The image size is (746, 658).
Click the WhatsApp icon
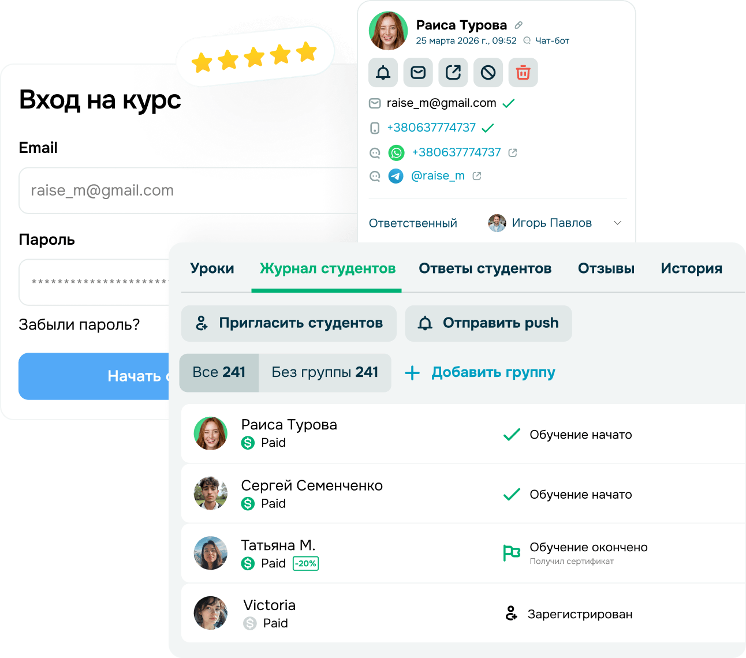point(396,153)
